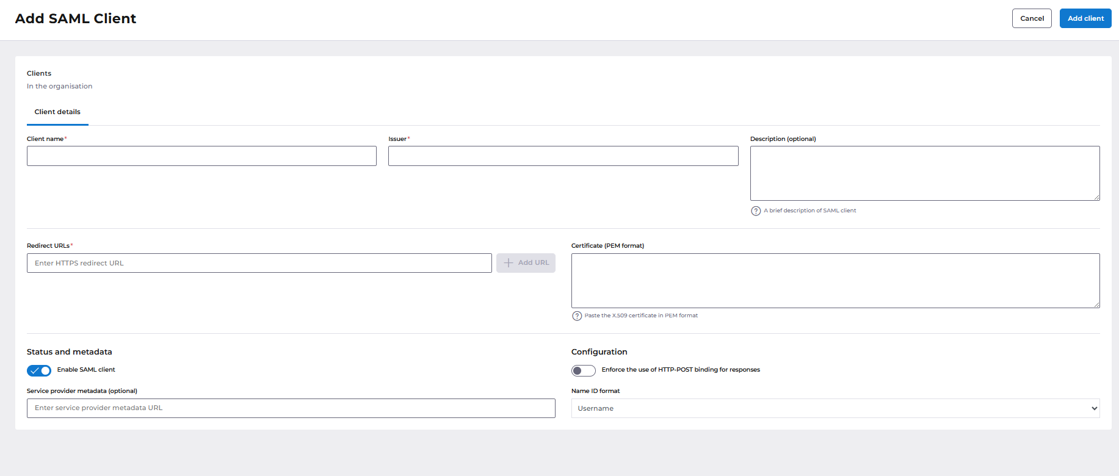This screenshot has height=476, width=1119.
Task: Click the help icon beside certificate hint
Action: (577, 316)
